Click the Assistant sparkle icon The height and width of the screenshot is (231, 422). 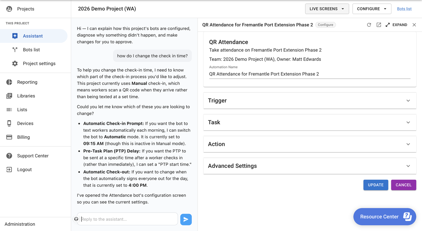(15, 36)
